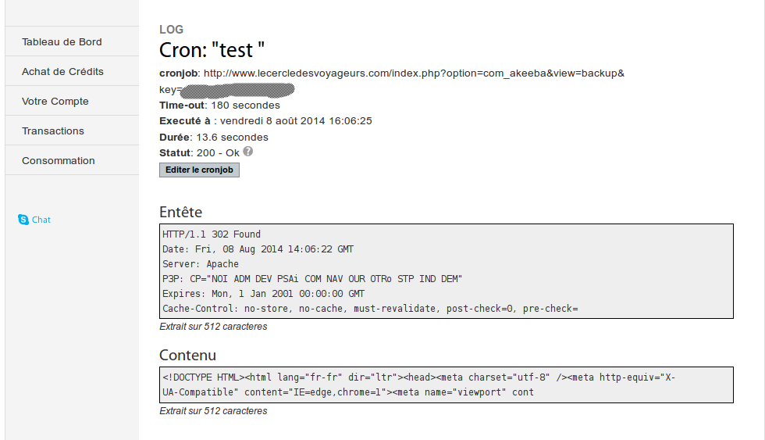The width and height of the screenshot is (765, 440).
Task: Click the Chat link
Action: click(x=41, y=220)
